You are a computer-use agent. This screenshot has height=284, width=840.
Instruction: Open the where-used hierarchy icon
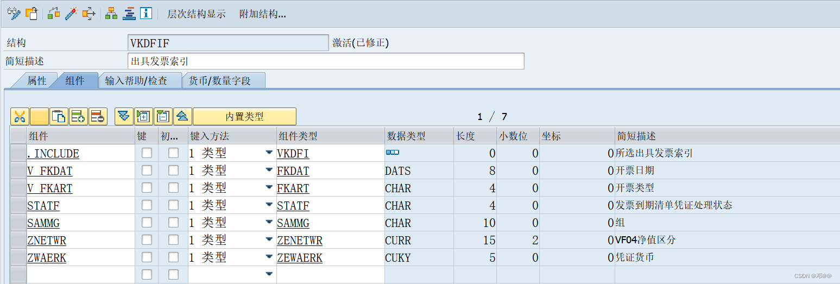click(x=111, y=14)
